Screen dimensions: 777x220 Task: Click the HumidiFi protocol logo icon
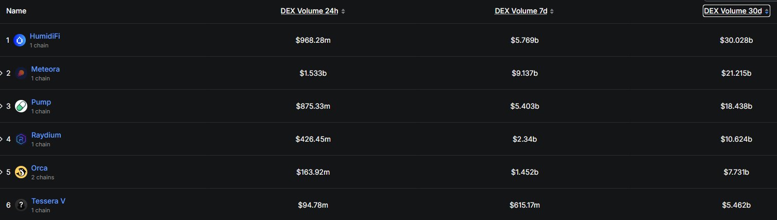pos(20,40)
